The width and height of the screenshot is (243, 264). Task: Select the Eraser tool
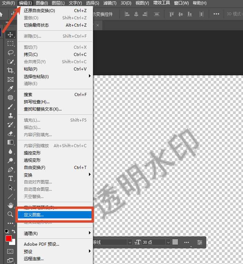pos(10,133)
